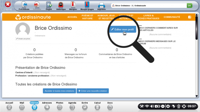Click Créer une nouvelle création button

93,91
